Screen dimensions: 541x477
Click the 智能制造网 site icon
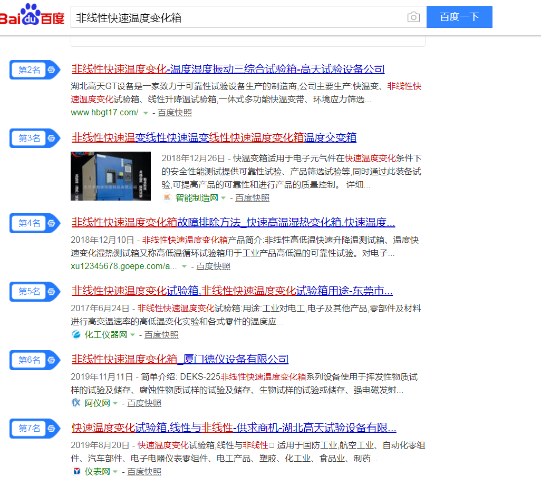pyautogui.click(x=167, y=197)
